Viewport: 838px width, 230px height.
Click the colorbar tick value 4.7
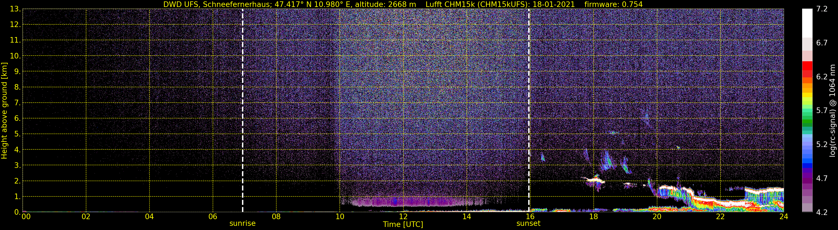(x=822, y=178)
